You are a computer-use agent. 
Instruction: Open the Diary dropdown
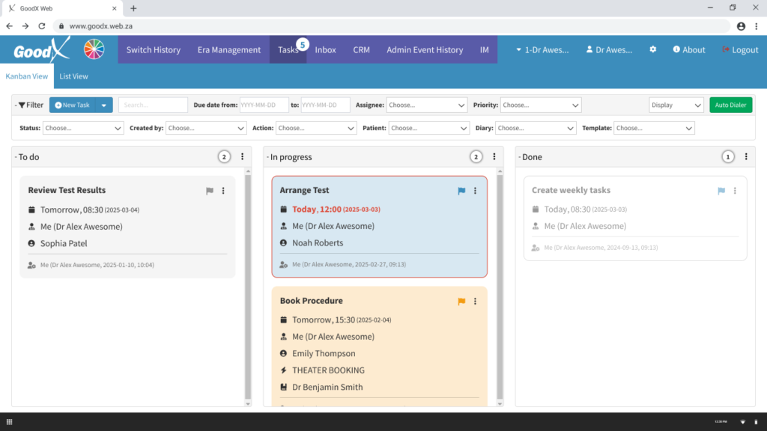coord(536,128)
